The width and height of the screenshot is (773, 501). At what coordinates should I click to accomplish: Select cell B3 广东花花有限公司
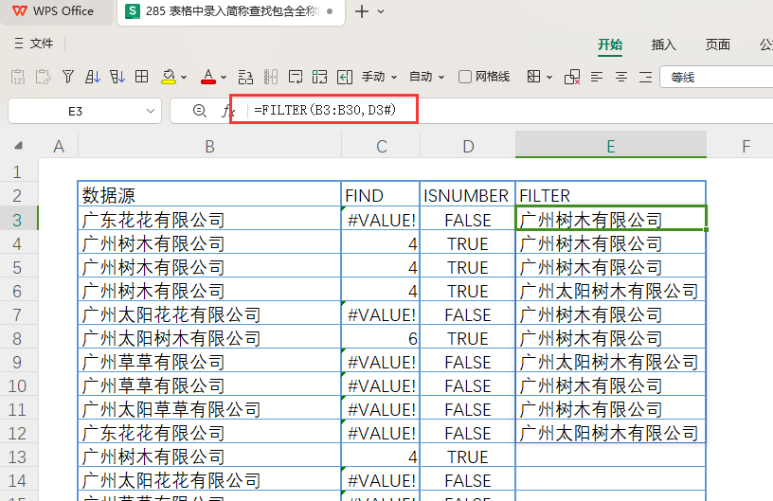[x=209, y=220]
